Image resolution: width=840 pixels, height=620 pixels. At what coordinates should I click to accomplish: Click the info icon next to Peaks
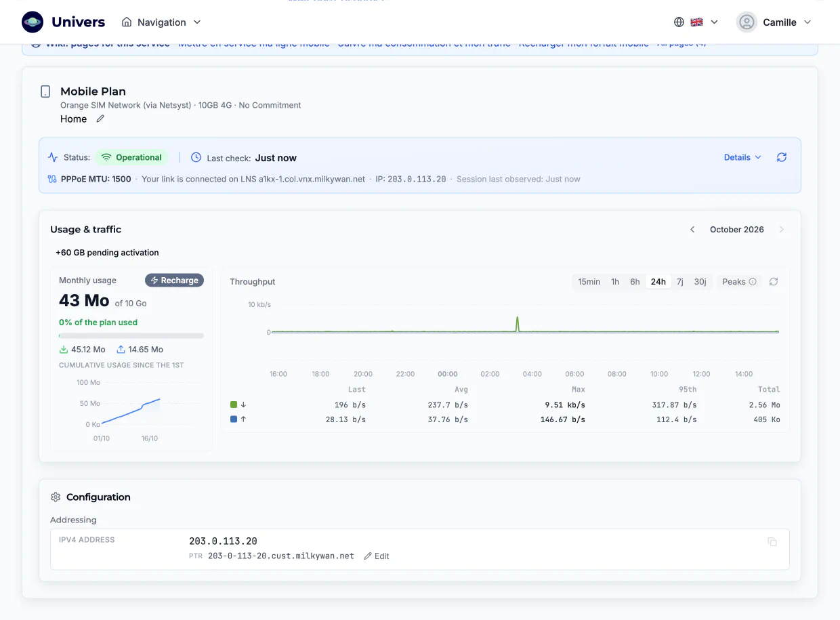(x=752, y=282)
